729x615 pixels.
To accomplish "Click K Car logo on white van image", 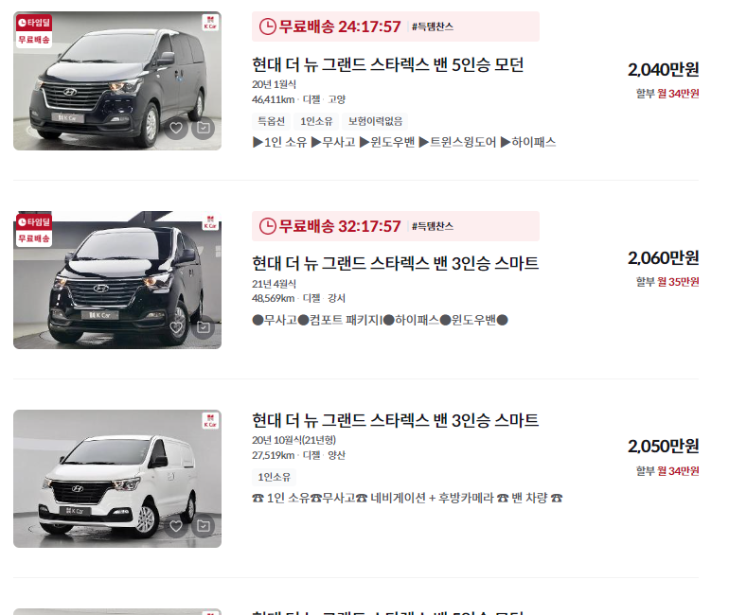I will (210, 420).
